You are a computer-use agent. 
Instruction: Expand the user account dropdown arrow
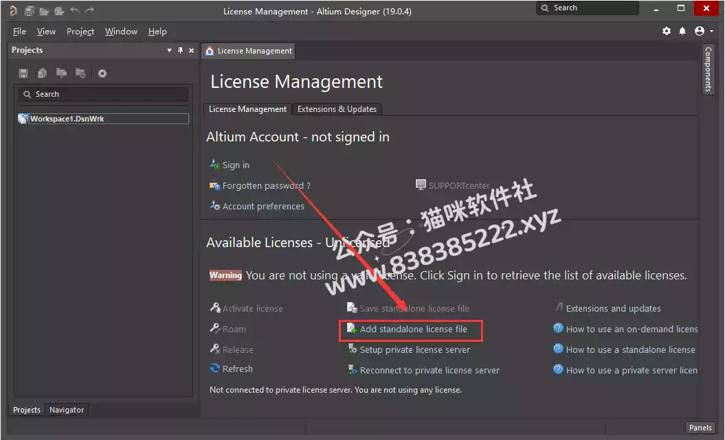[711, 32]
